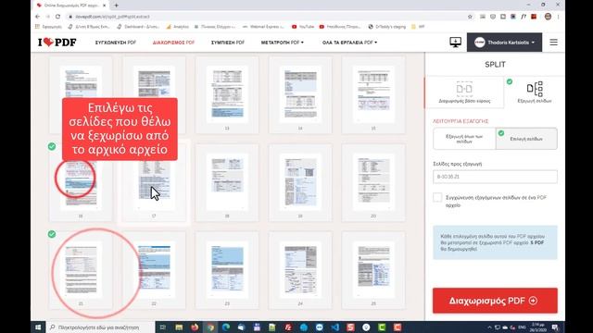
Task: Select page 17 thumbnail
Action: click(x=154, y=183)
